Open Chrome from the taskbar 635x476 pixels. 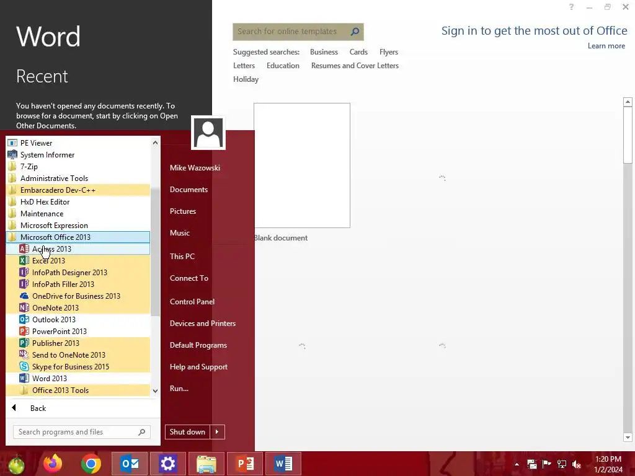coord(91,464)
